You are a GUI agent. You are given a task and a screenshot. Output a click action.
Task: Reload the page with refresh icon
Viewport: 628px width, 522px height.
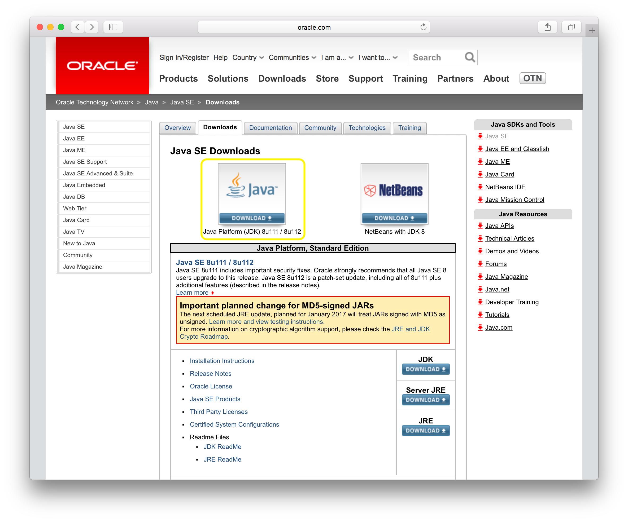(423, 27)
